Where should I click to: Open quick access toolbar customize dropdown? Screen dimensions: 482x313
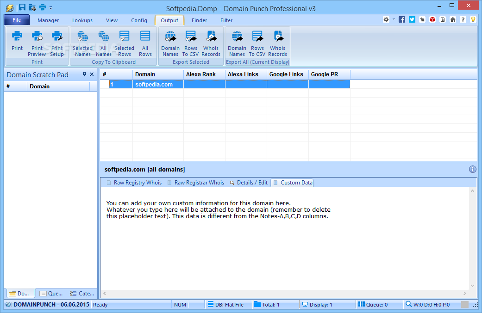51,8
